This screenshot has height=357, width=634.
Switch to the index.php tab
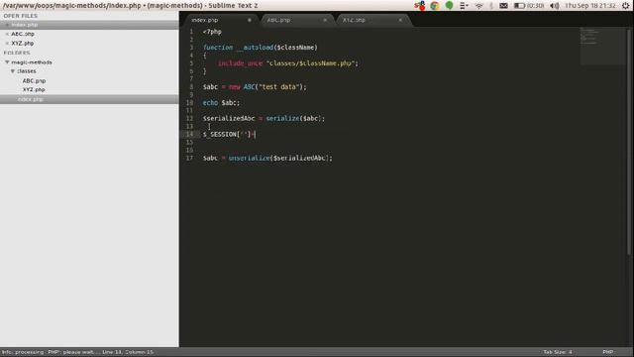pos(221,20)
